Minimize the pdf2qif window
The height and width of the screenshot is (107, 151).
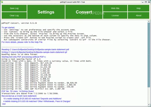tap(143, 2)
